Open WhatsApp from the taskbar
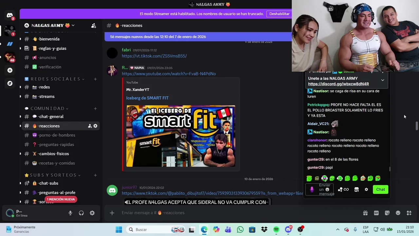This screenshot has height=236, width=419. tap(240, 229)
